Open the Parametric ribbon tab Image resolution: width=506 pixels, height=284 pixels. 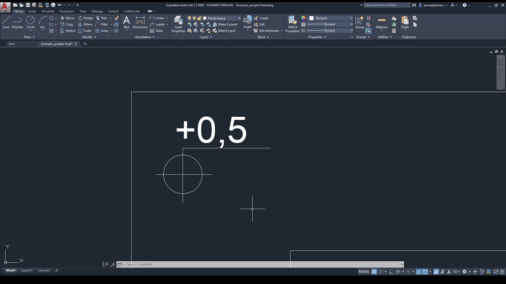67,11
